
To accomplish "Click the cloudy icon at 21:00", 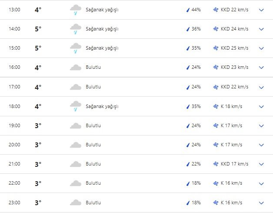I will (x=76, y=164).
